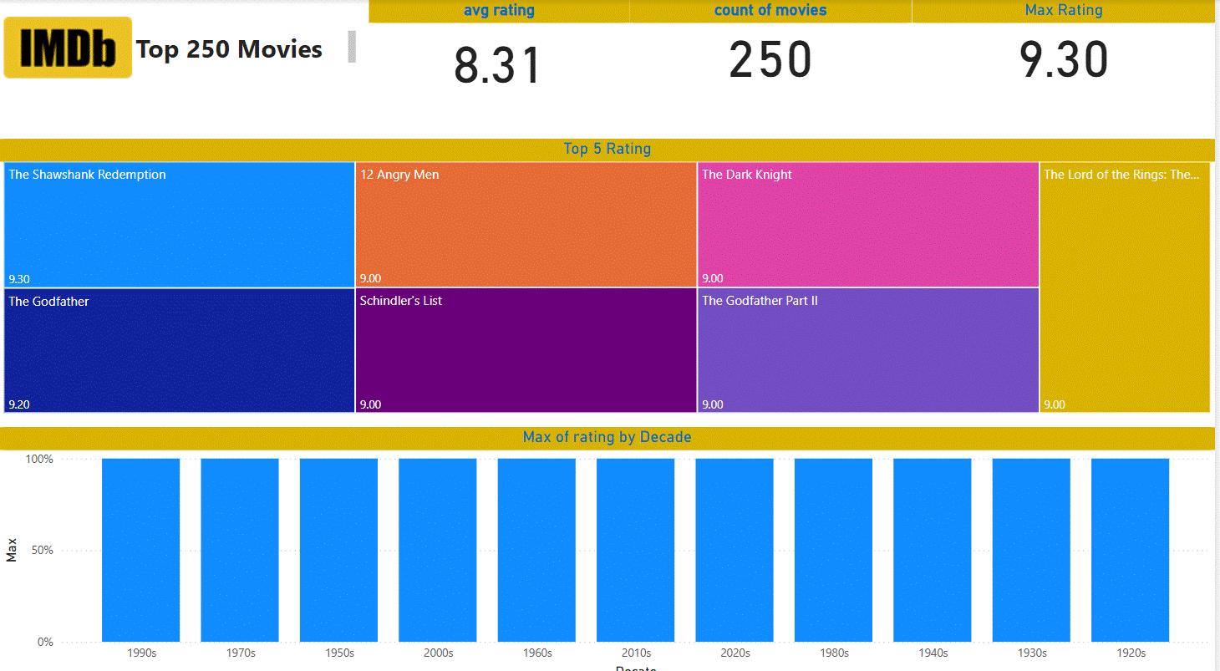Select the 1960s bar in chart

click(537, 550)
